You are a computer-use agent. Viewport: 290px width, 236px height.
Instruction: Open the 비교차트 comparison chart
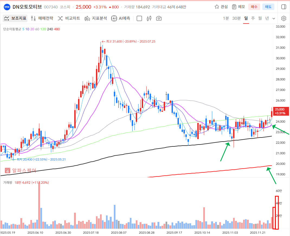point(69,18)
